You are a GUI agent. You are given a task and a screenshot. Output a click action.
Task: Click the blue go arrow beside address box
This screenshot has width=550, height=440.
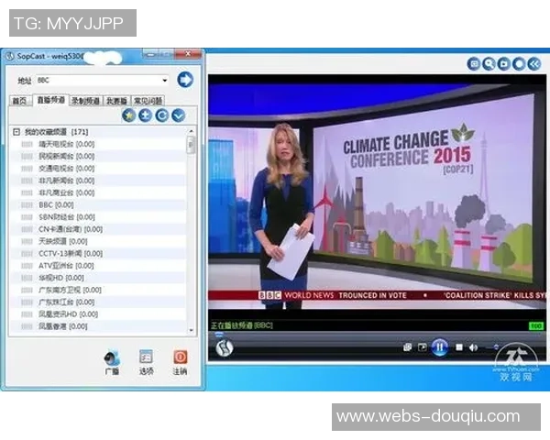[x=185, y=81]
